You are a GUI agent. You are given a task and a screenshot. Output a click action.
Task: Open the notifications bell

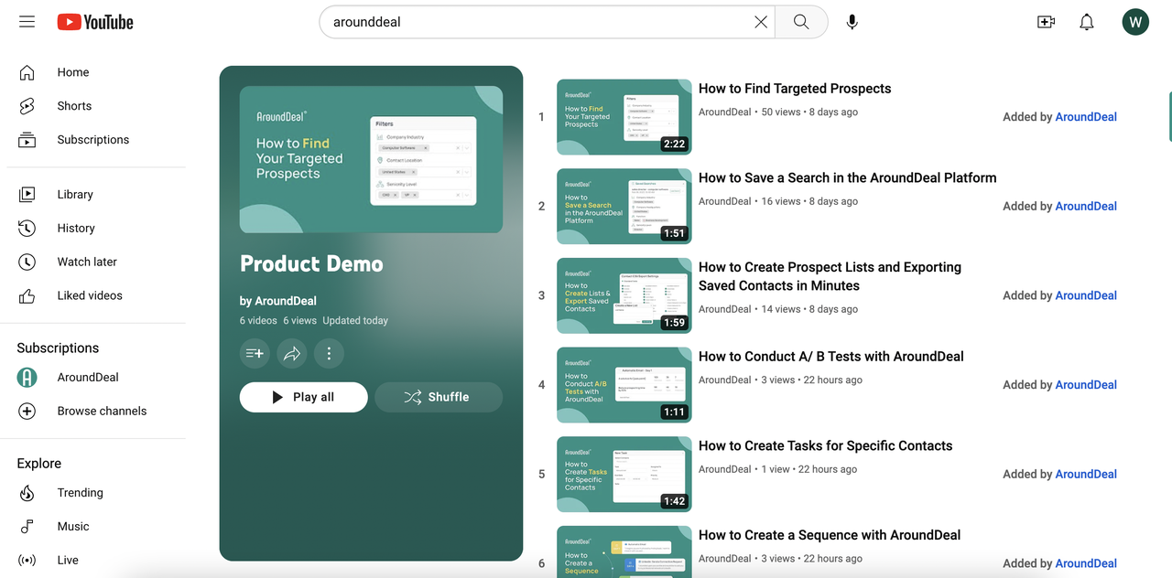click(x=1086, y=22)
